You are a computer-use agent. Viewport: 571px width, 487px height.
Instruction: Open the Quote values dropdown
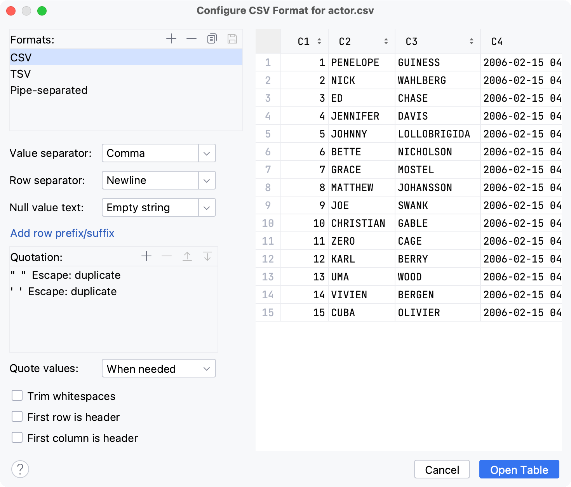click(206, 368)
